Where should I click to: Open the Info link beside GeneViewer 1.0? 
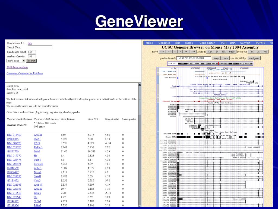tap(30, 43)
